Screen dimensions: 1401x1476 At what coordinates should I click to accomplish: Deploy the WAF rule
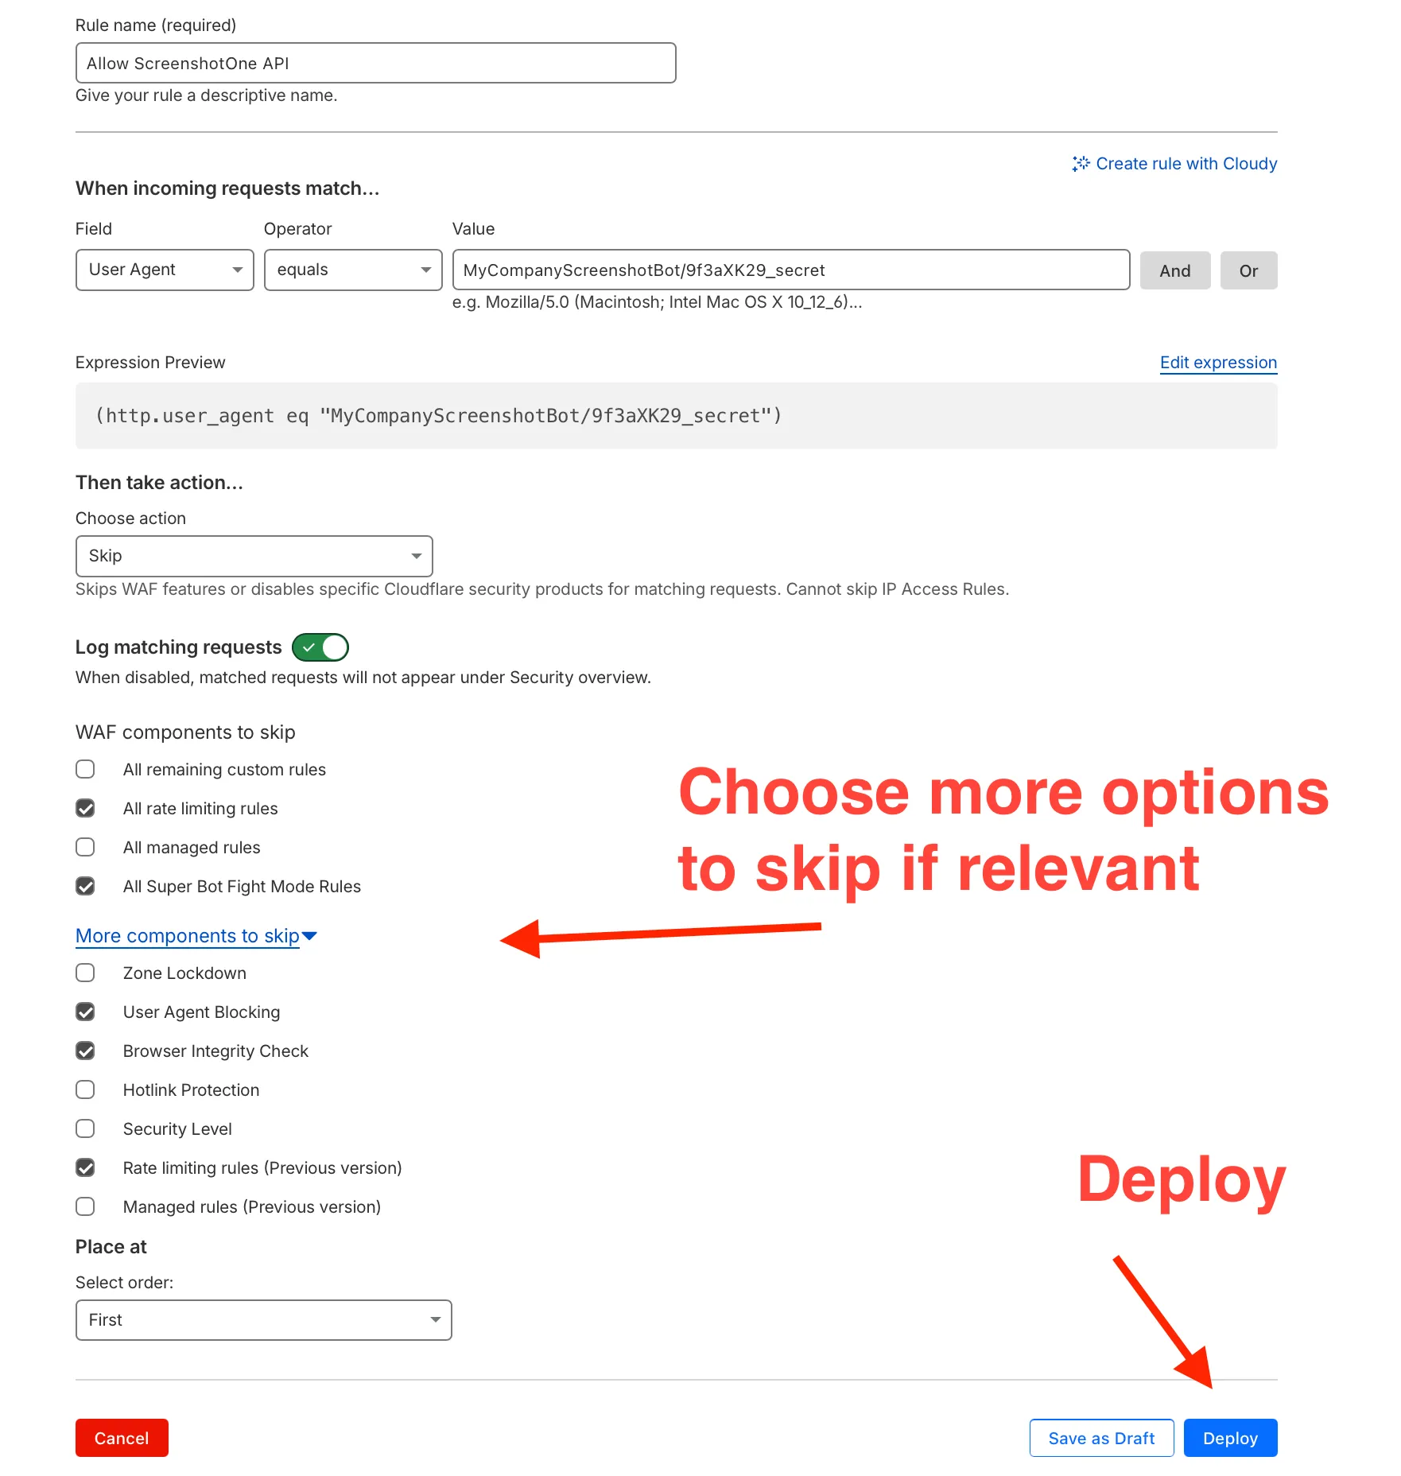pyautogui.click(x=1230, y=1438)
